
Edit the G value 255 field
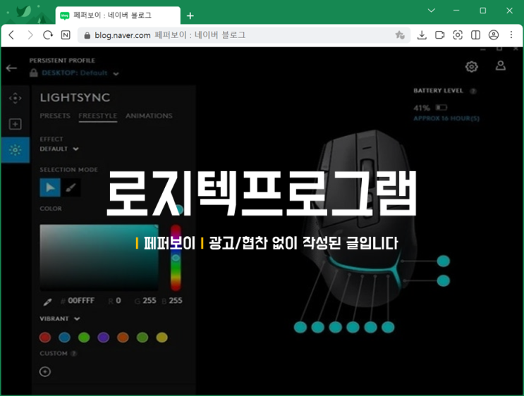[149, 301]
